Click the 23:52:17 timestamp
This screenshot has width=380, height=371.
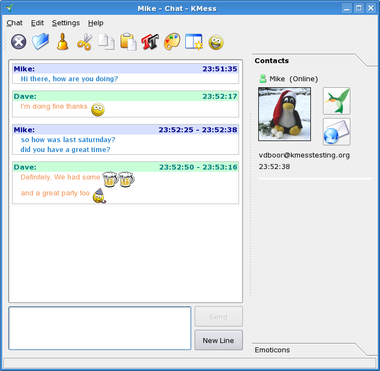tap(220, 96)
